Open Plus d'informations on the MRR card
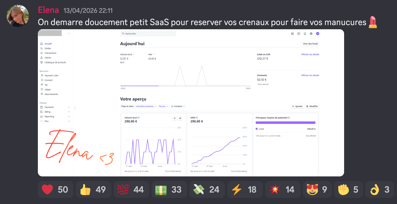This screenshot has width=397, height=204. tap(239, 171)
